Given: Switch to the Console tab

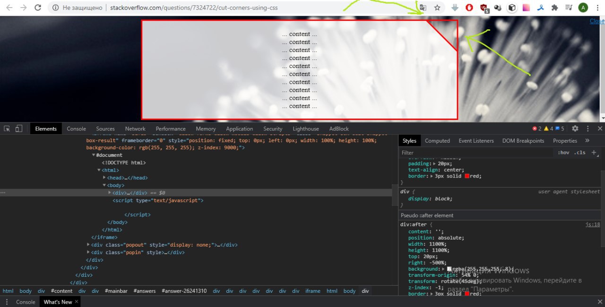Looking at the screenshot, I should (x=76, y=128).
